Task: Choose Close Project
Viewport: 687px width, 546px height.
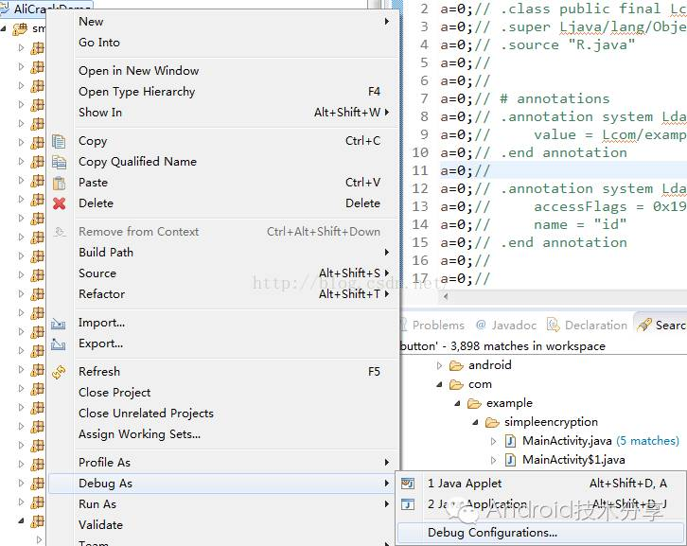Action: point(224,393)
